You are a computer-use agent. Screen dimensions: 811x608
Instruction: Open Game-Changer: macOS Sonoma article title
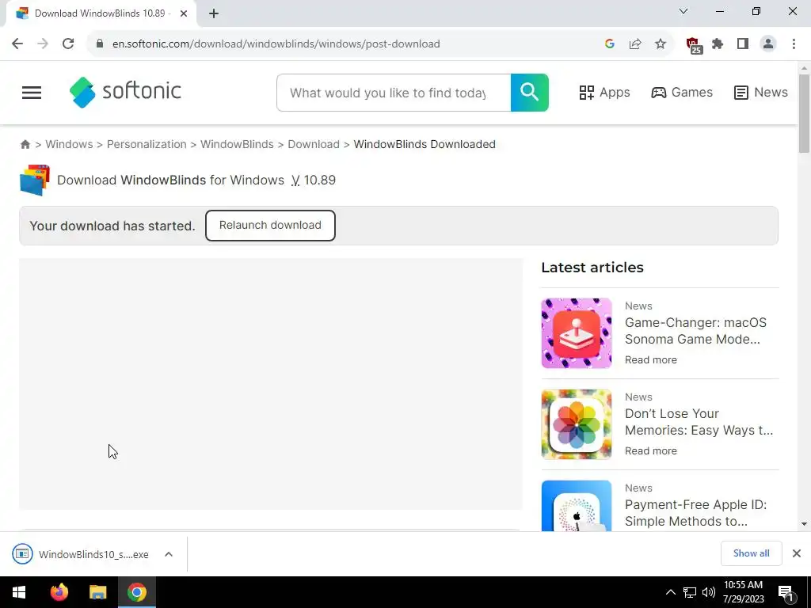coord(695,331)
